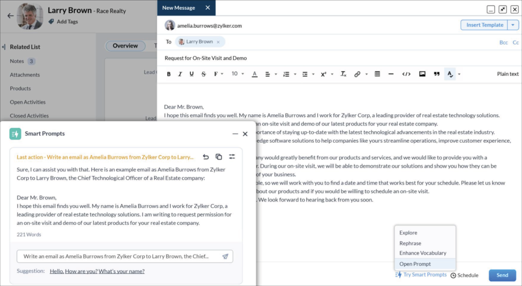The height and width of the screenshot is (286, 522).
Task: Open the font size dropdown
Action: click(x=237, y=74)
